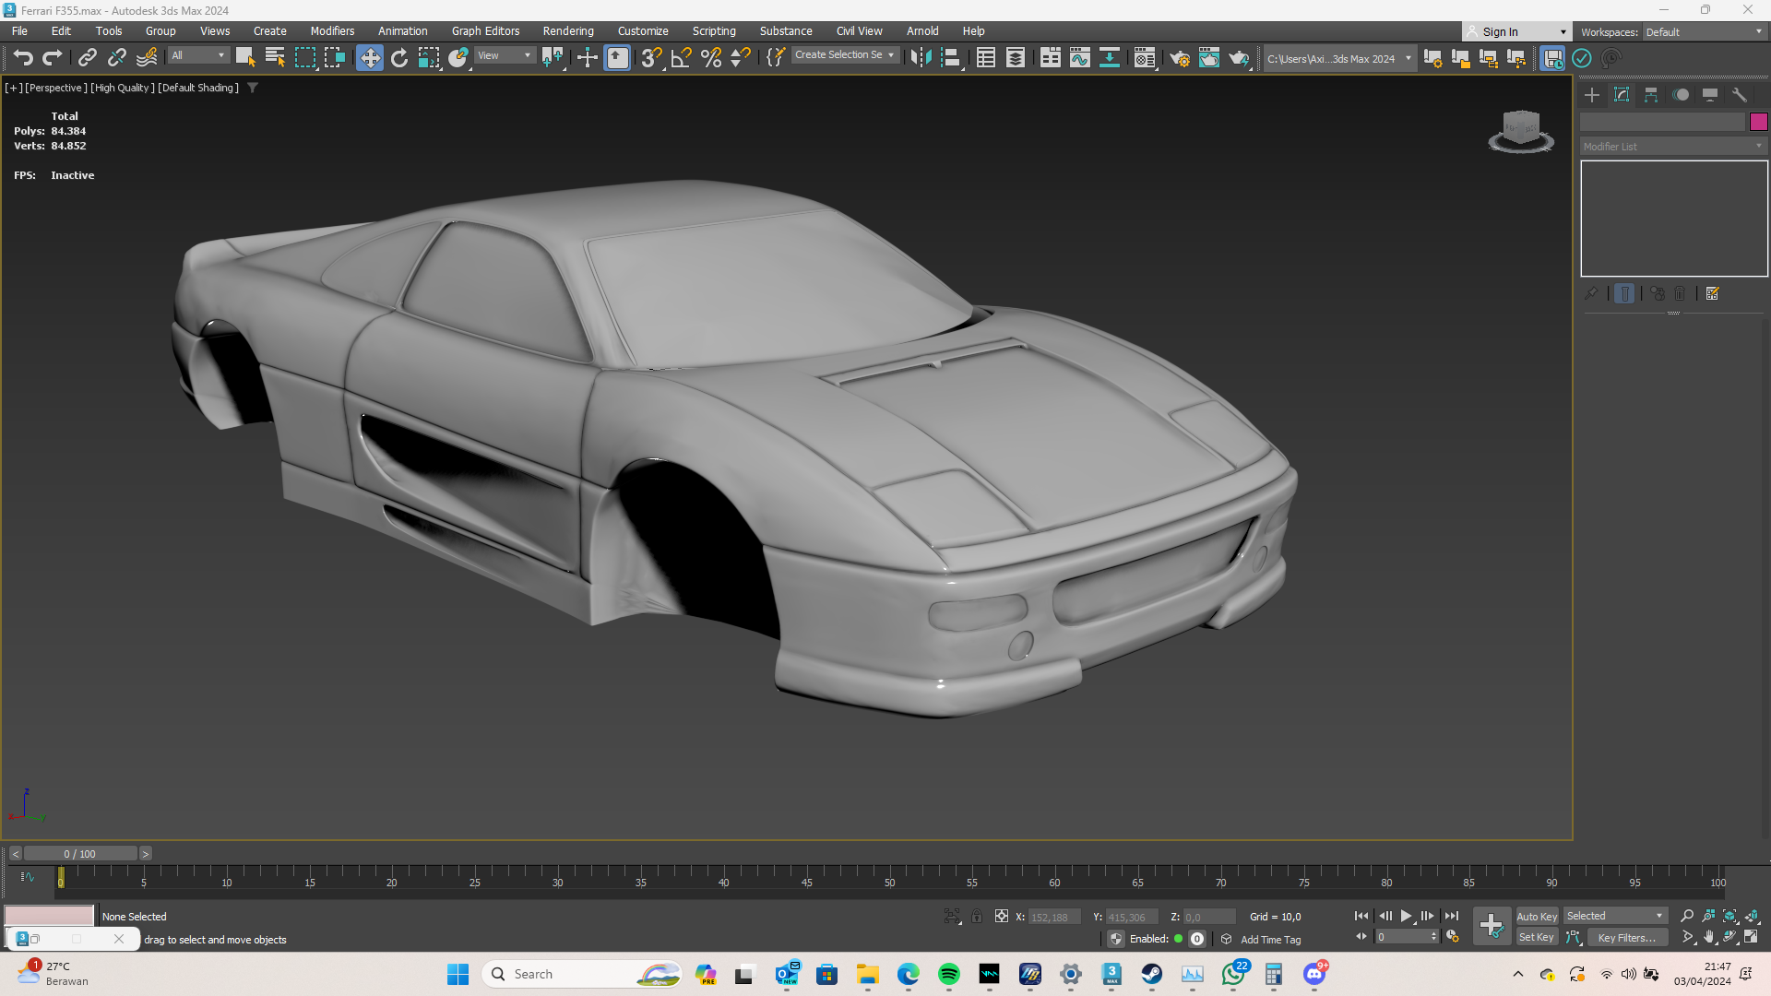1771x996 pixels.
Task: Toggle Angle Snap on toolbar
Action: coord(681,58)
